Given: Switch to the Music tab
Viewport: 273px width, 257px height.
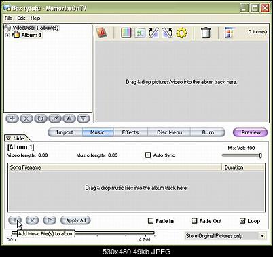Looking at the screenshot, I should 98,132.
